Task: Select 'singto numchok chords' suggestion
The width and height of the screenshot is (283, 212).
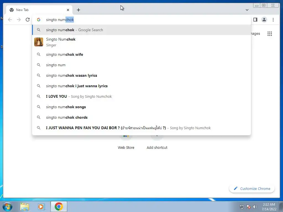Action: click(x=141, y=117)
